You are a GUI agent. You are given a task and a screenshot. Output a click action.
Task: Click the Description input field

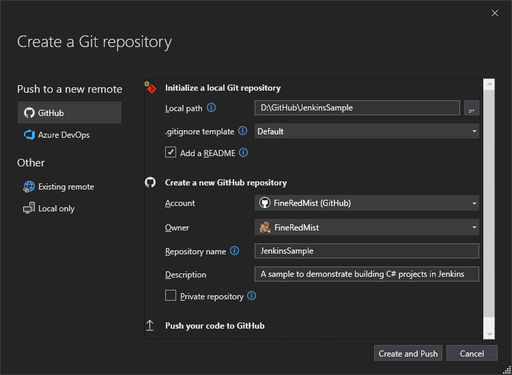point(367,274)
